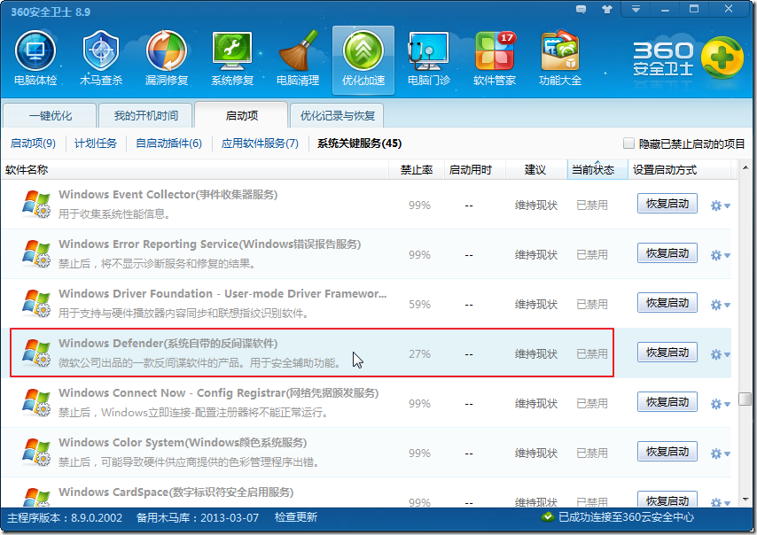Sort by the 当前状态 column header
The width and height of the screenshot is (757, 535).
(597, 170)
